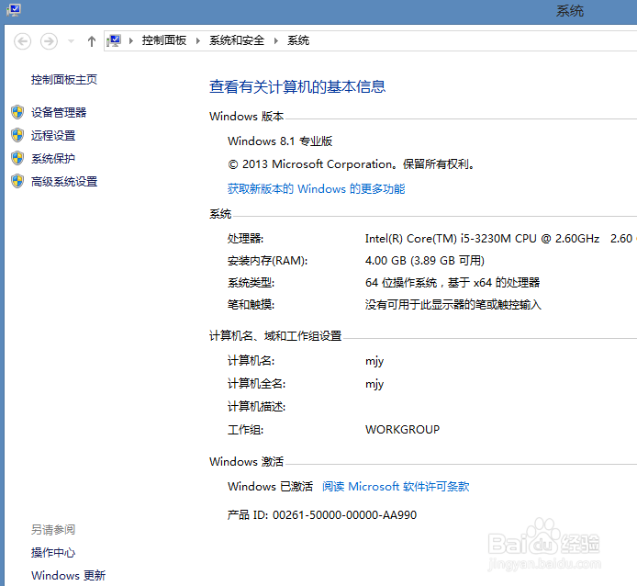637x586 pixels.
Task: Open 系统保护 (System protection) link
Action: (x=53, y=159)
